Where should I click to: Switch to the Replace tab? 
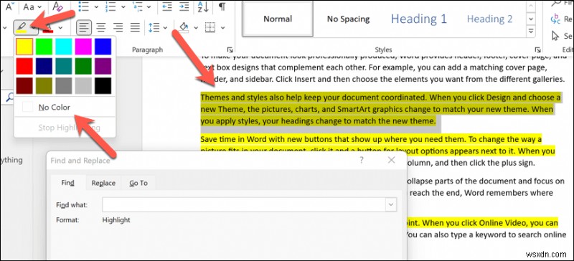pyautogui.click(x=103, y=183)
